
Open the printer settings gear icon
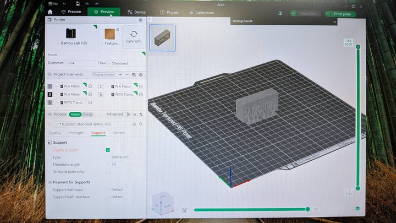[x=141, y=20]
